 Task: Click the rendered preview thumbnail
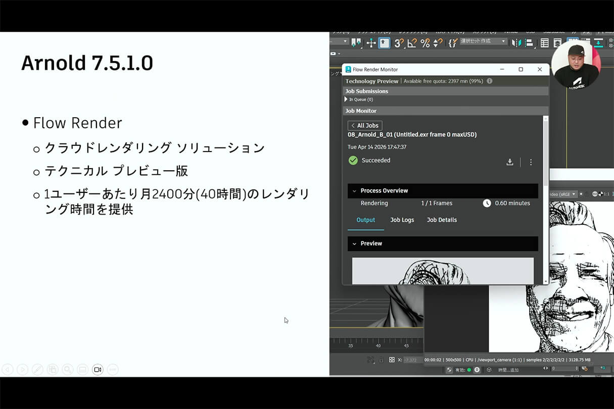[443, 271]
